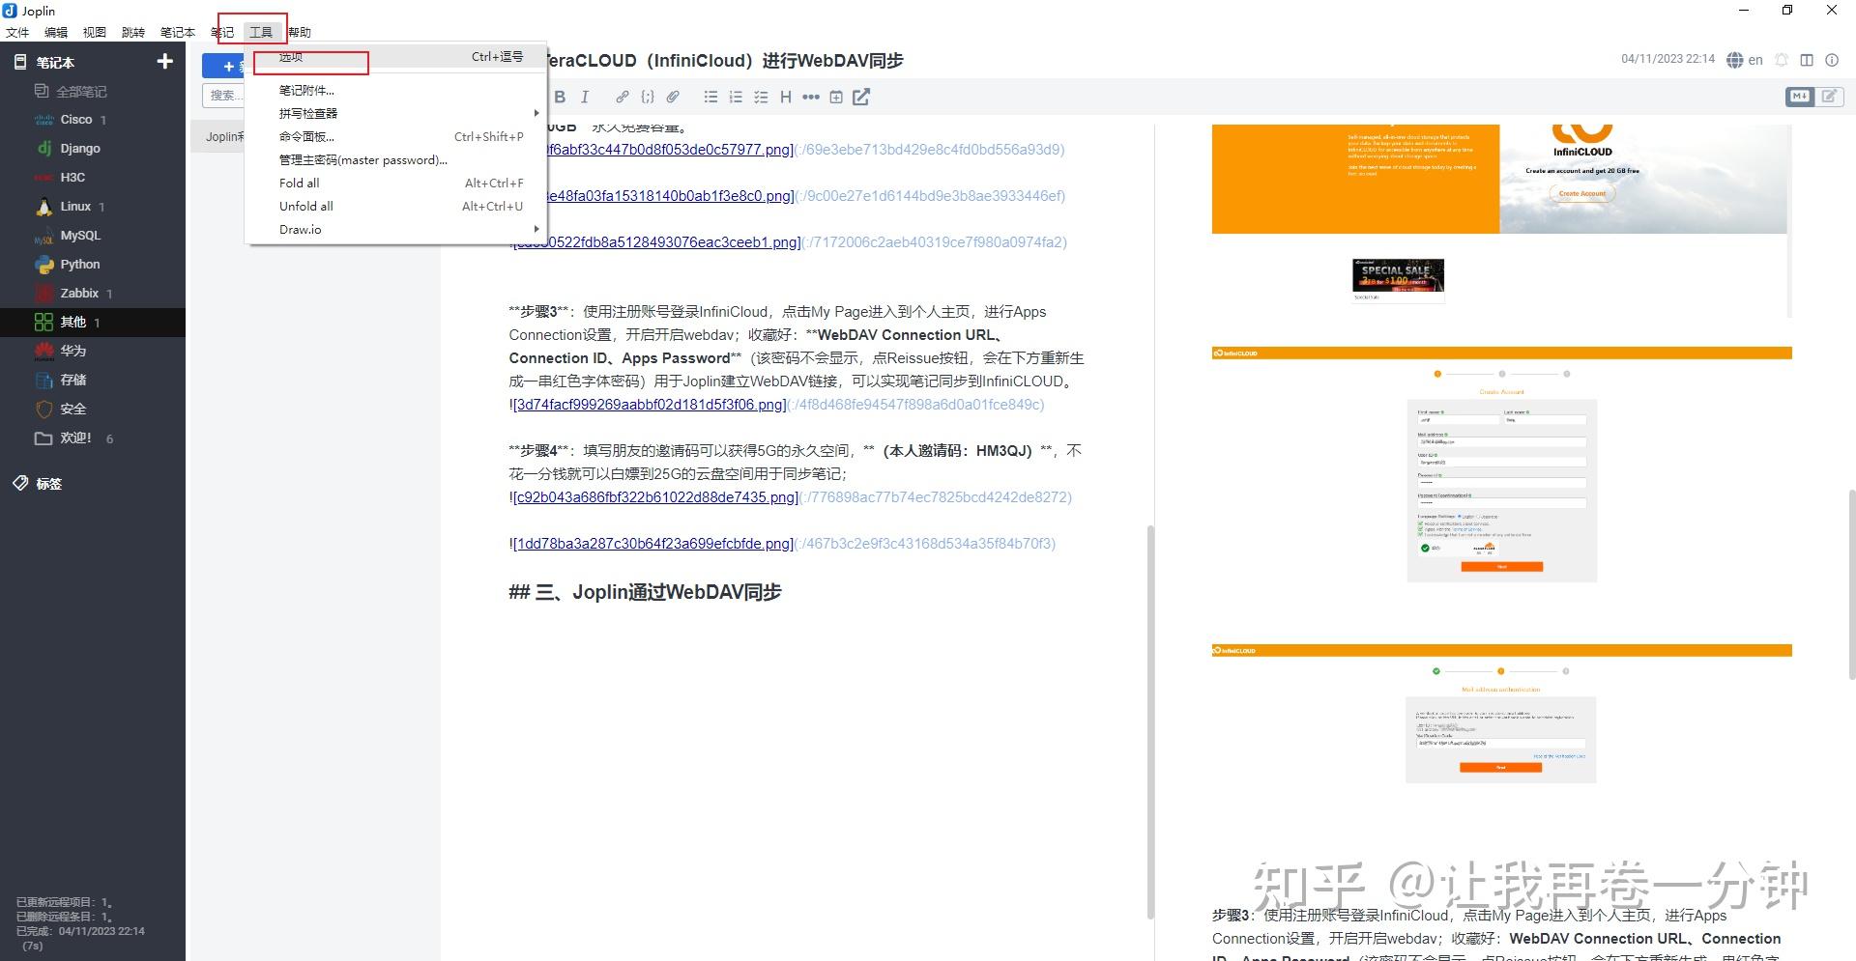Open the ellipsis toolbar dropdown
The image size is (1856, 961).
pyautogui.click(x=811, y=97)
